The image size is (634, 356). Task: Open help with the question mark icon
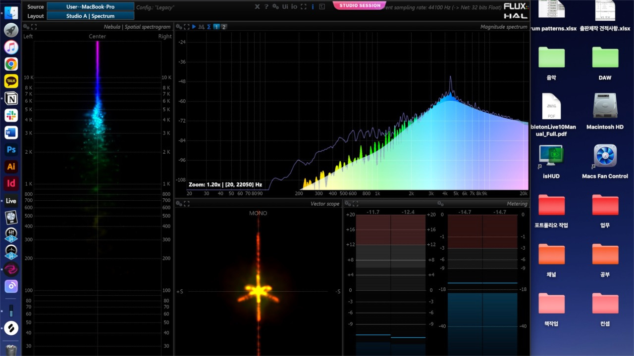point(266,6)
